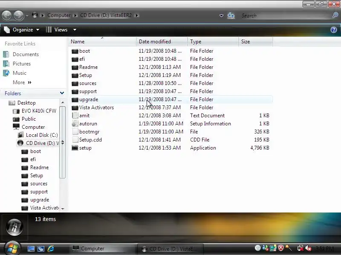This screenshot has width=341, height=255.
Task: Sort by Type column header
Action: (x=213, y=41)
